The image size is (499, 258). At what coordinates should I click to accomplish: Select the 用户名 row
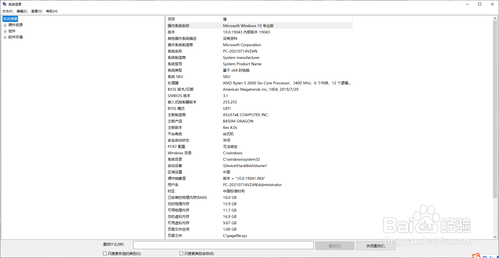259,185
